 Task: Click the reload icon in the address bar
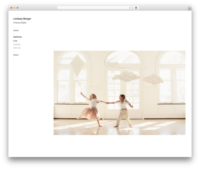pos(130,8)
